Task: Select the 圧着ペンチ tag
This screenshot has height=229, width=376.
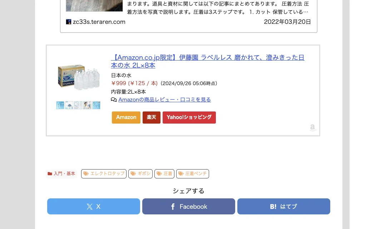Action: (193, 174)
